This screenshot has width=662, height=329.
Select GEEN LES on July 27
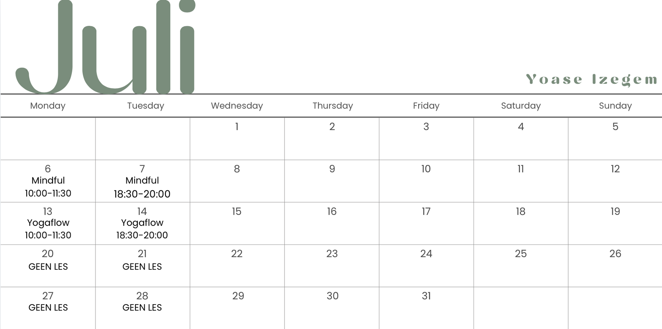pyautogui.click(x=48, y=307)
